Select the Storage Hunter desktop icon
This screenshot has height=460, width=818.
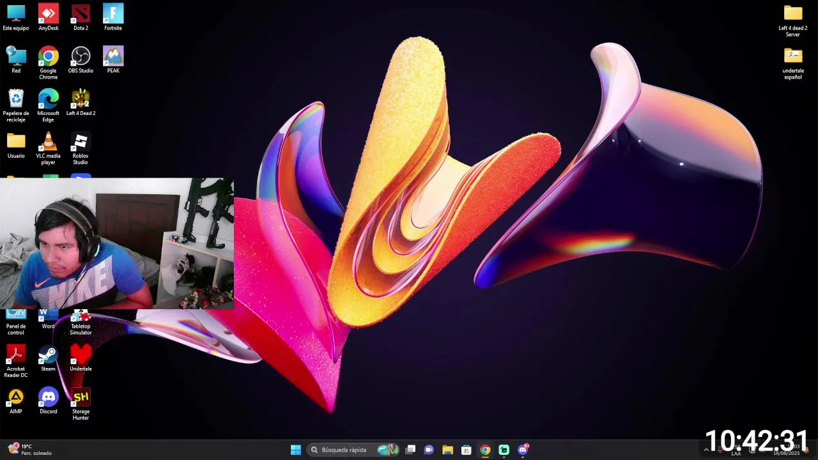(81, 404)
